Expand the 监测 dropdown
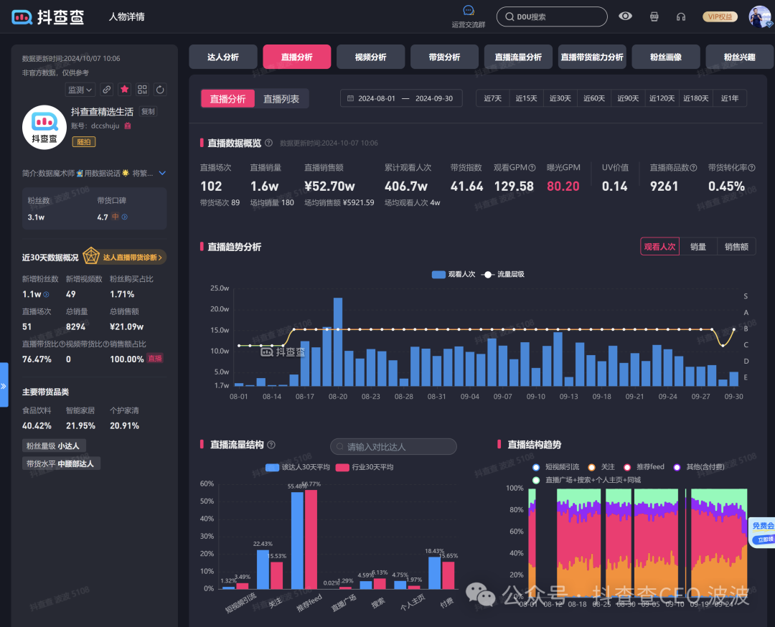The height and width of the screenshot is (627, 775). tap(80, 90)
